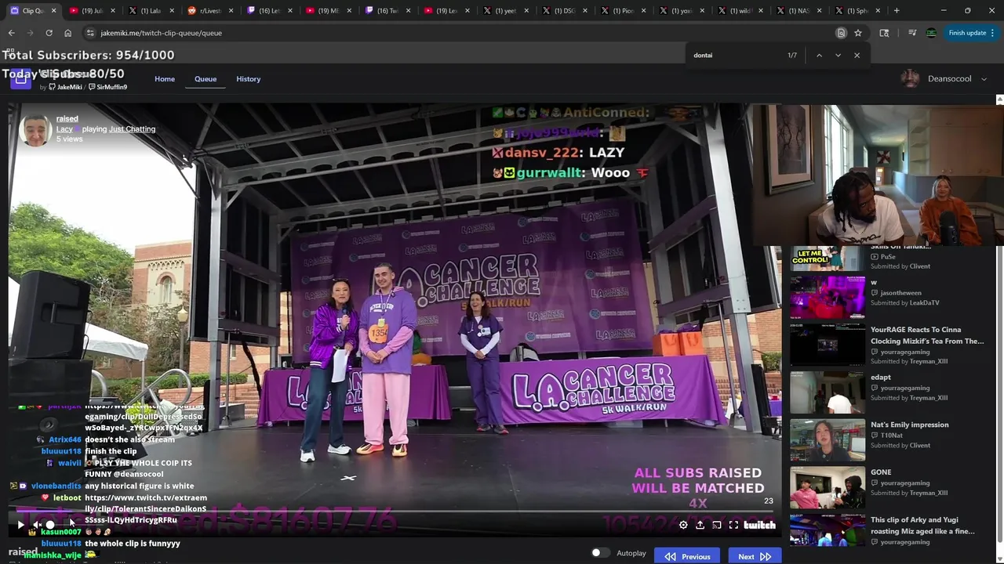
Task: Skip to the Next clip
Action: coord(754,556)
